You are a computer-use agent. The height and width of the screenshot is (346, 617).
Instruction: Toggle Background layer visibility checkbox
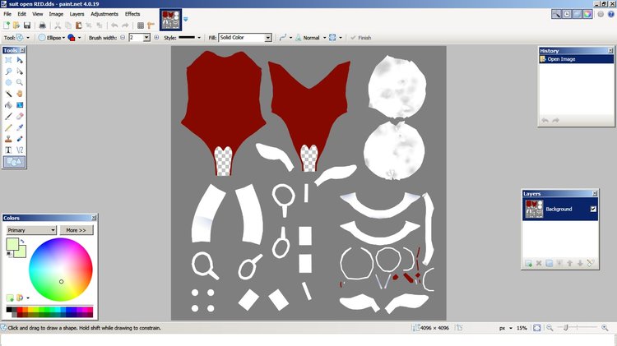[x=593, y=210]
